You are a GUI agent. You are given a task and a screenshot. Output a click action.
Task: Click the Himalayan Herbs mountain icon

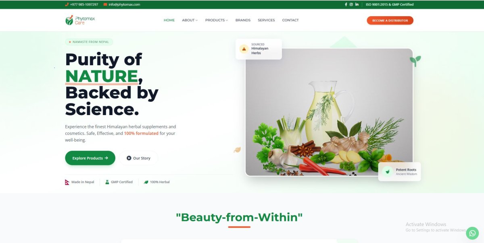(x=244, y=49)
